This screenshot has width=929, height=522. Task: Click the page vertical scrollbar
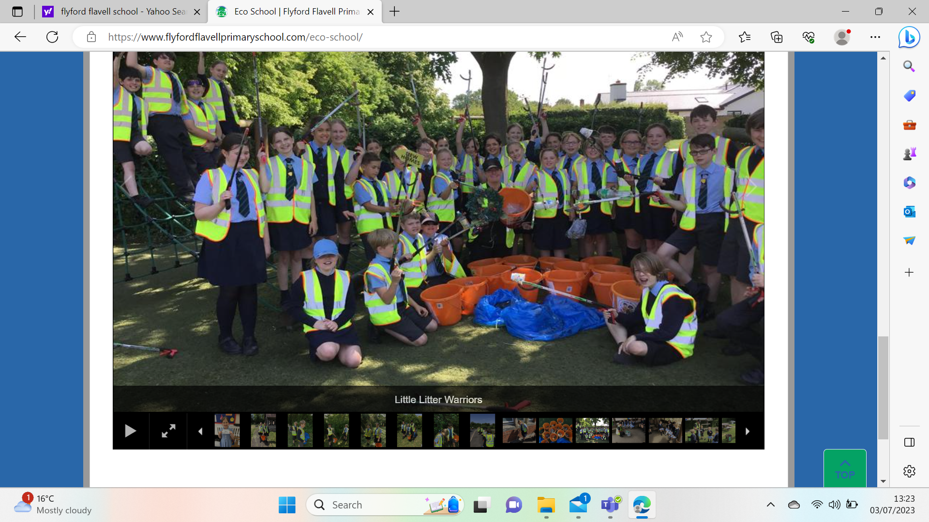pos(883,387)
